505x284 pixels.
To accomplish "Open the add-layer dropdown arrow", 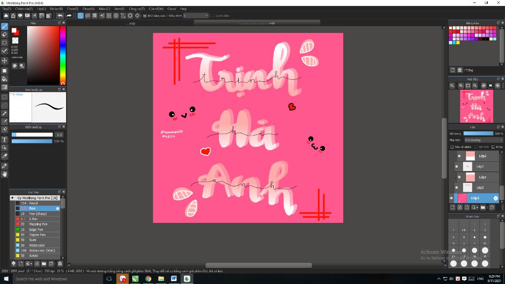I will (x=477, y=208).
